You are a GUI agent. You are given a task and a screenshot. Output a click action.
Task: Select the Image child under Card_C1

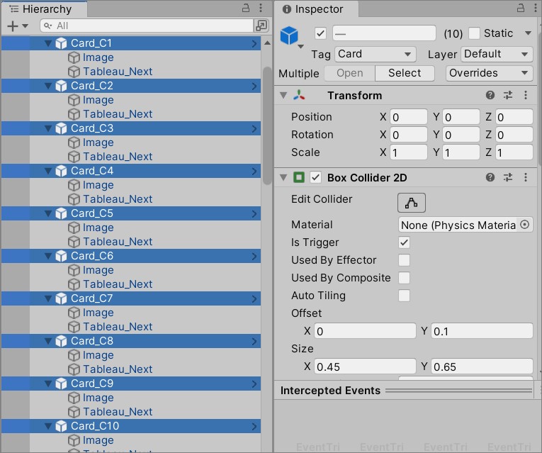tap(98, 57)
